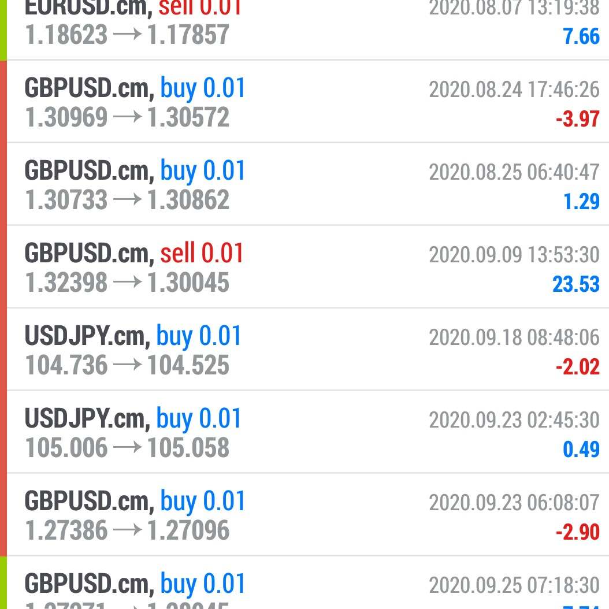
Task: Select USDJPY.cm buy trade at 105.006
Action: click(x=307, y=432)
